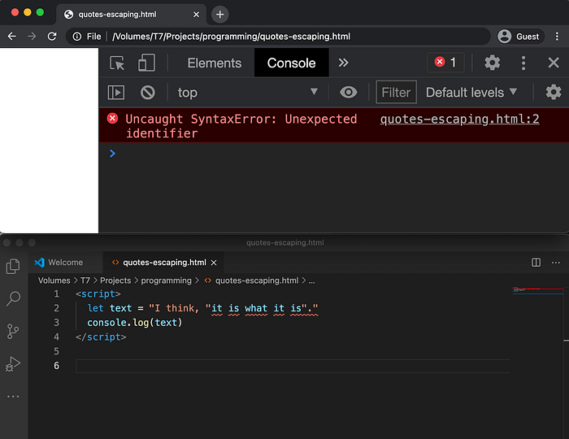
Task: Toggle the device toolbar in DevTools
Action: point(146,63)
